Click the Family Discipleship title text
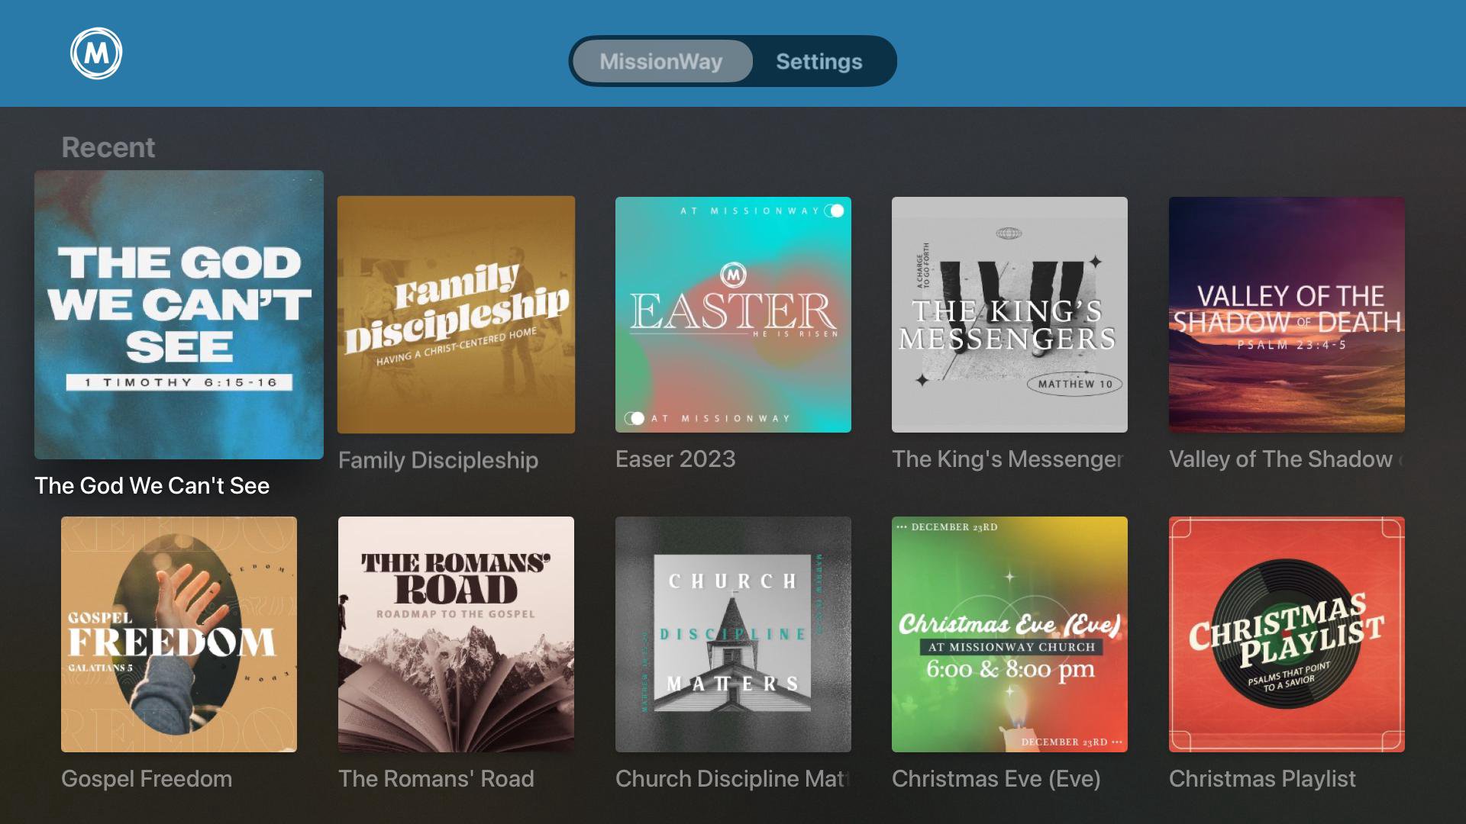This screenshot has height=824, width=1466. click(438, 460)
